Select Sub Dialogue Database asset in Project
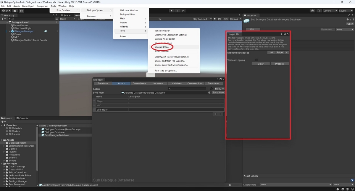The width and height of the screenshot is (355, 191). [55, 135]
